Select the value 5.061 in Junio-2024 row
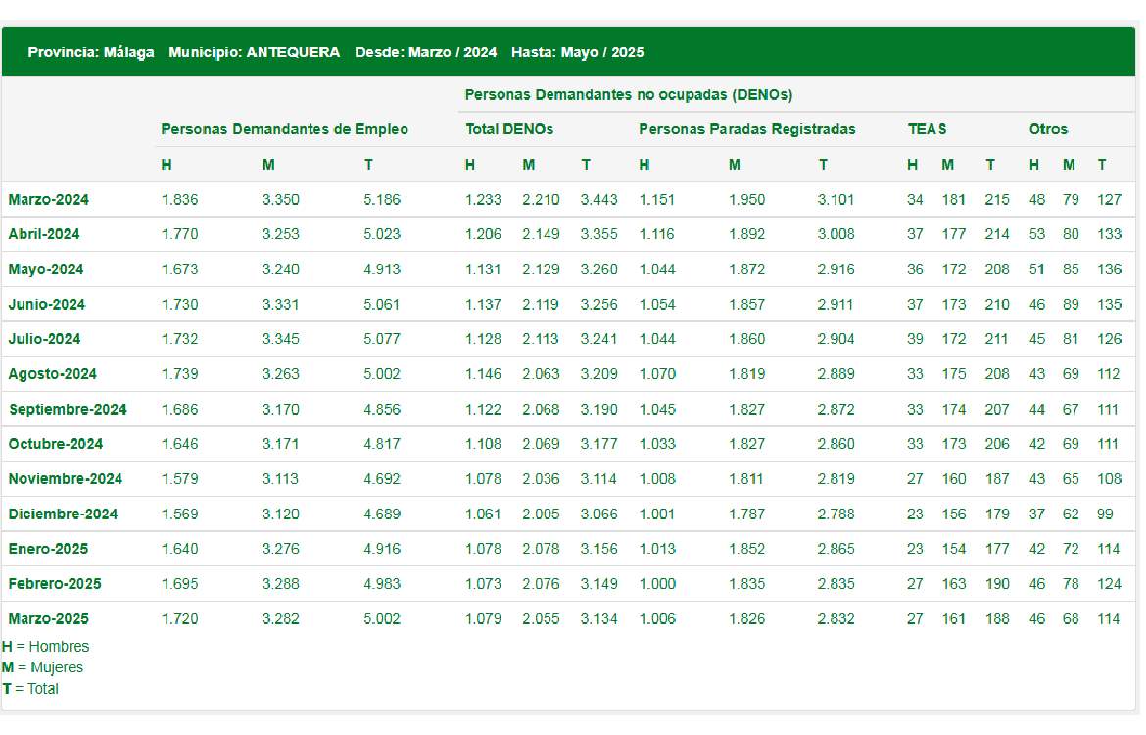This screenshot has width=1146, height=735. click(x=382, y=304)
